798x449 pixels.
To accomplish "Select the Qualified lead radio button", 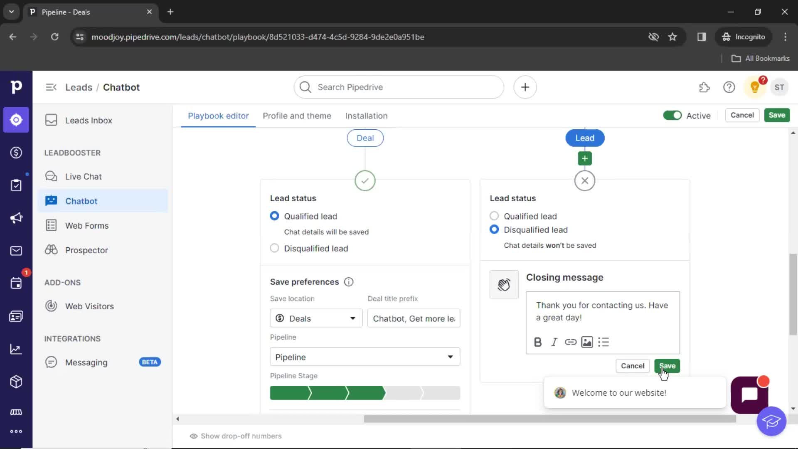I will click(494, 215).
